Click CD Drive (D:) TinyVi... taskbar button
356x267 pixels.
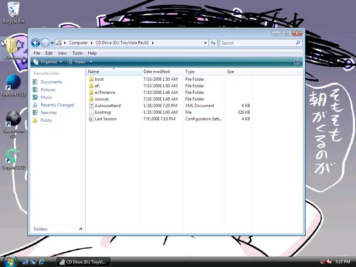83,262
